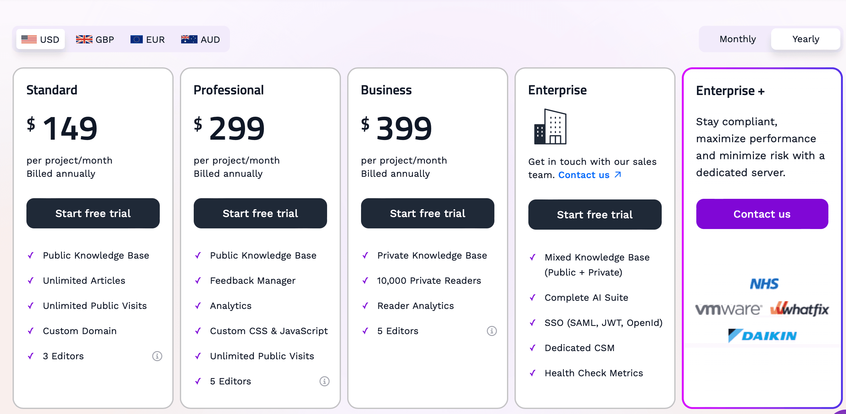The image size is (846, 414).
Task: Start free trial for Business plan
Action: [x=427, y=213]
